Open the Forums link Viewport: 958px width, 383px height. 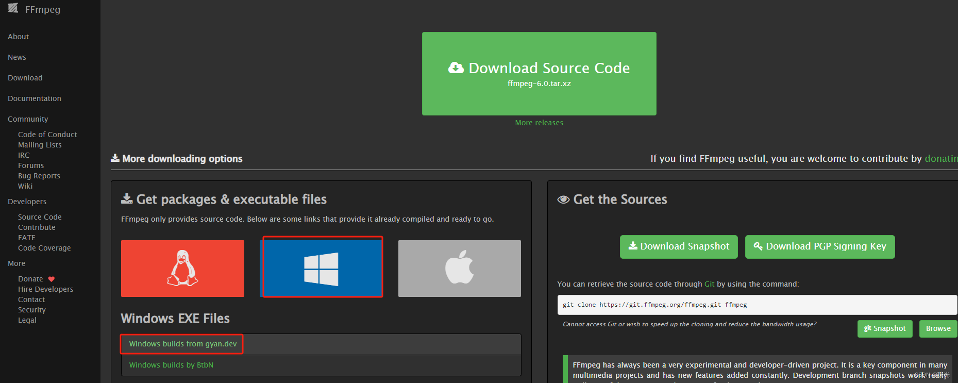click(31, 165)
